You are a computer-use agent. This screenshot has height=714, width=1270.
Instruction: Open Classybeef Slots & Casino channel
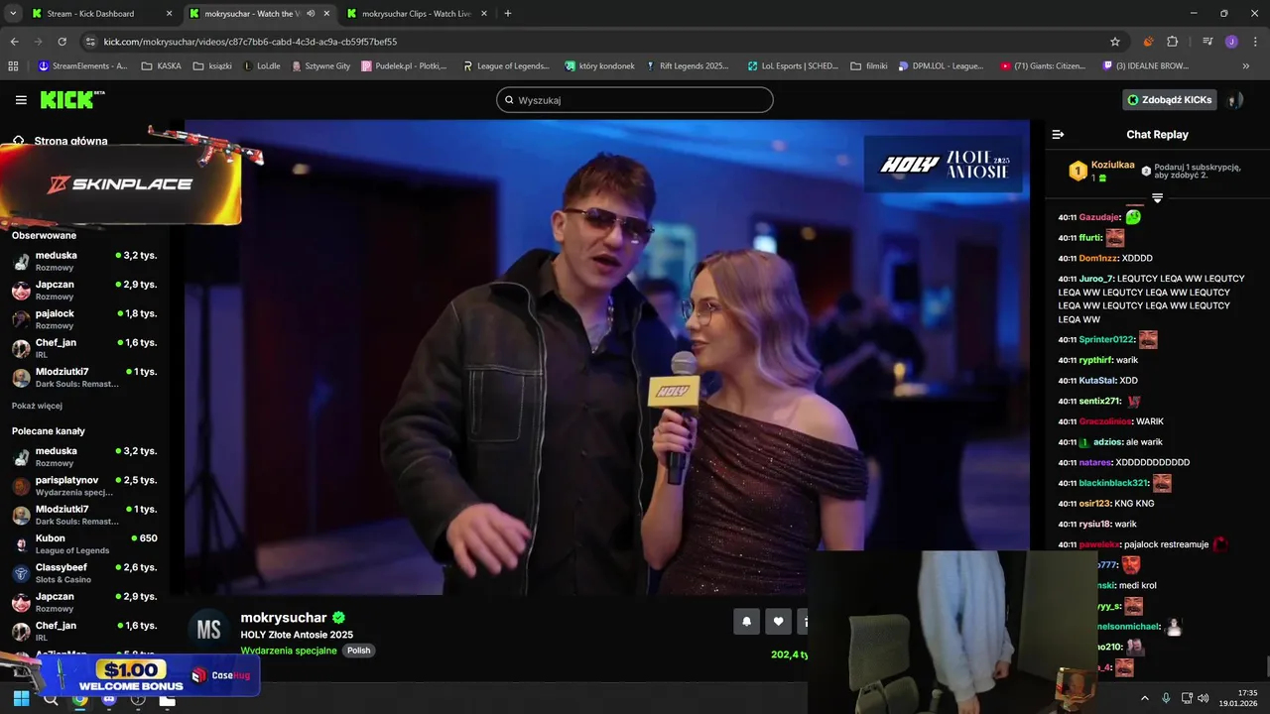tap(84, 573)
